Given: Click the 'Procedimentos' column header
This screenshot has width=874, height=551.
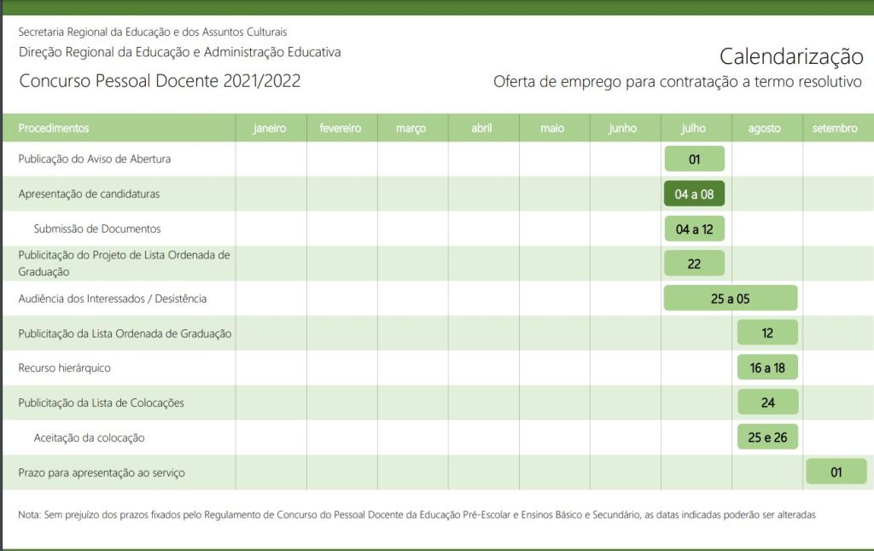Looking at the screenshot, I should pos(54,128).
